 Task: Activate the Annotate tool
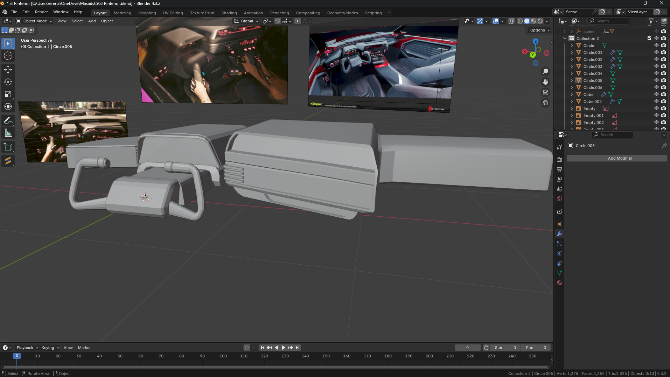click(x=8, y=120)
